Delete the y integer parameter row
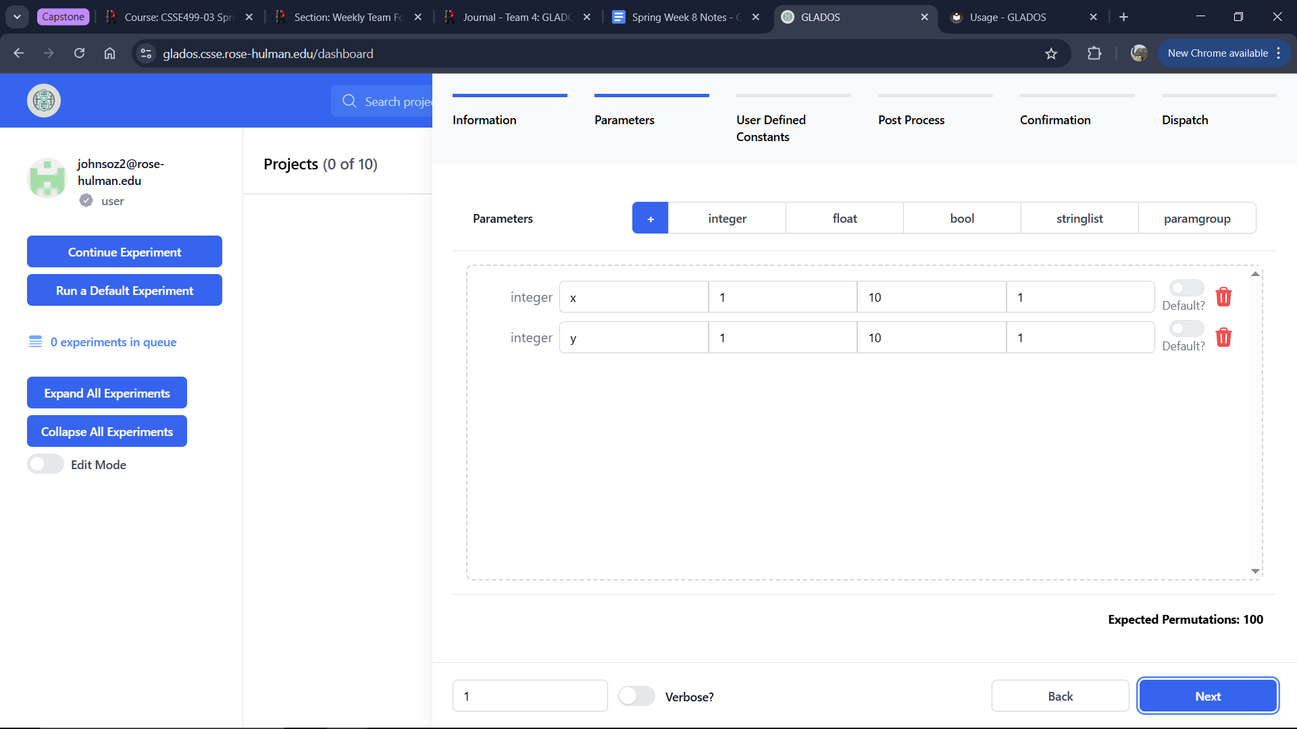Viewport: 1297px width, 729px height. coord(1223,337)
